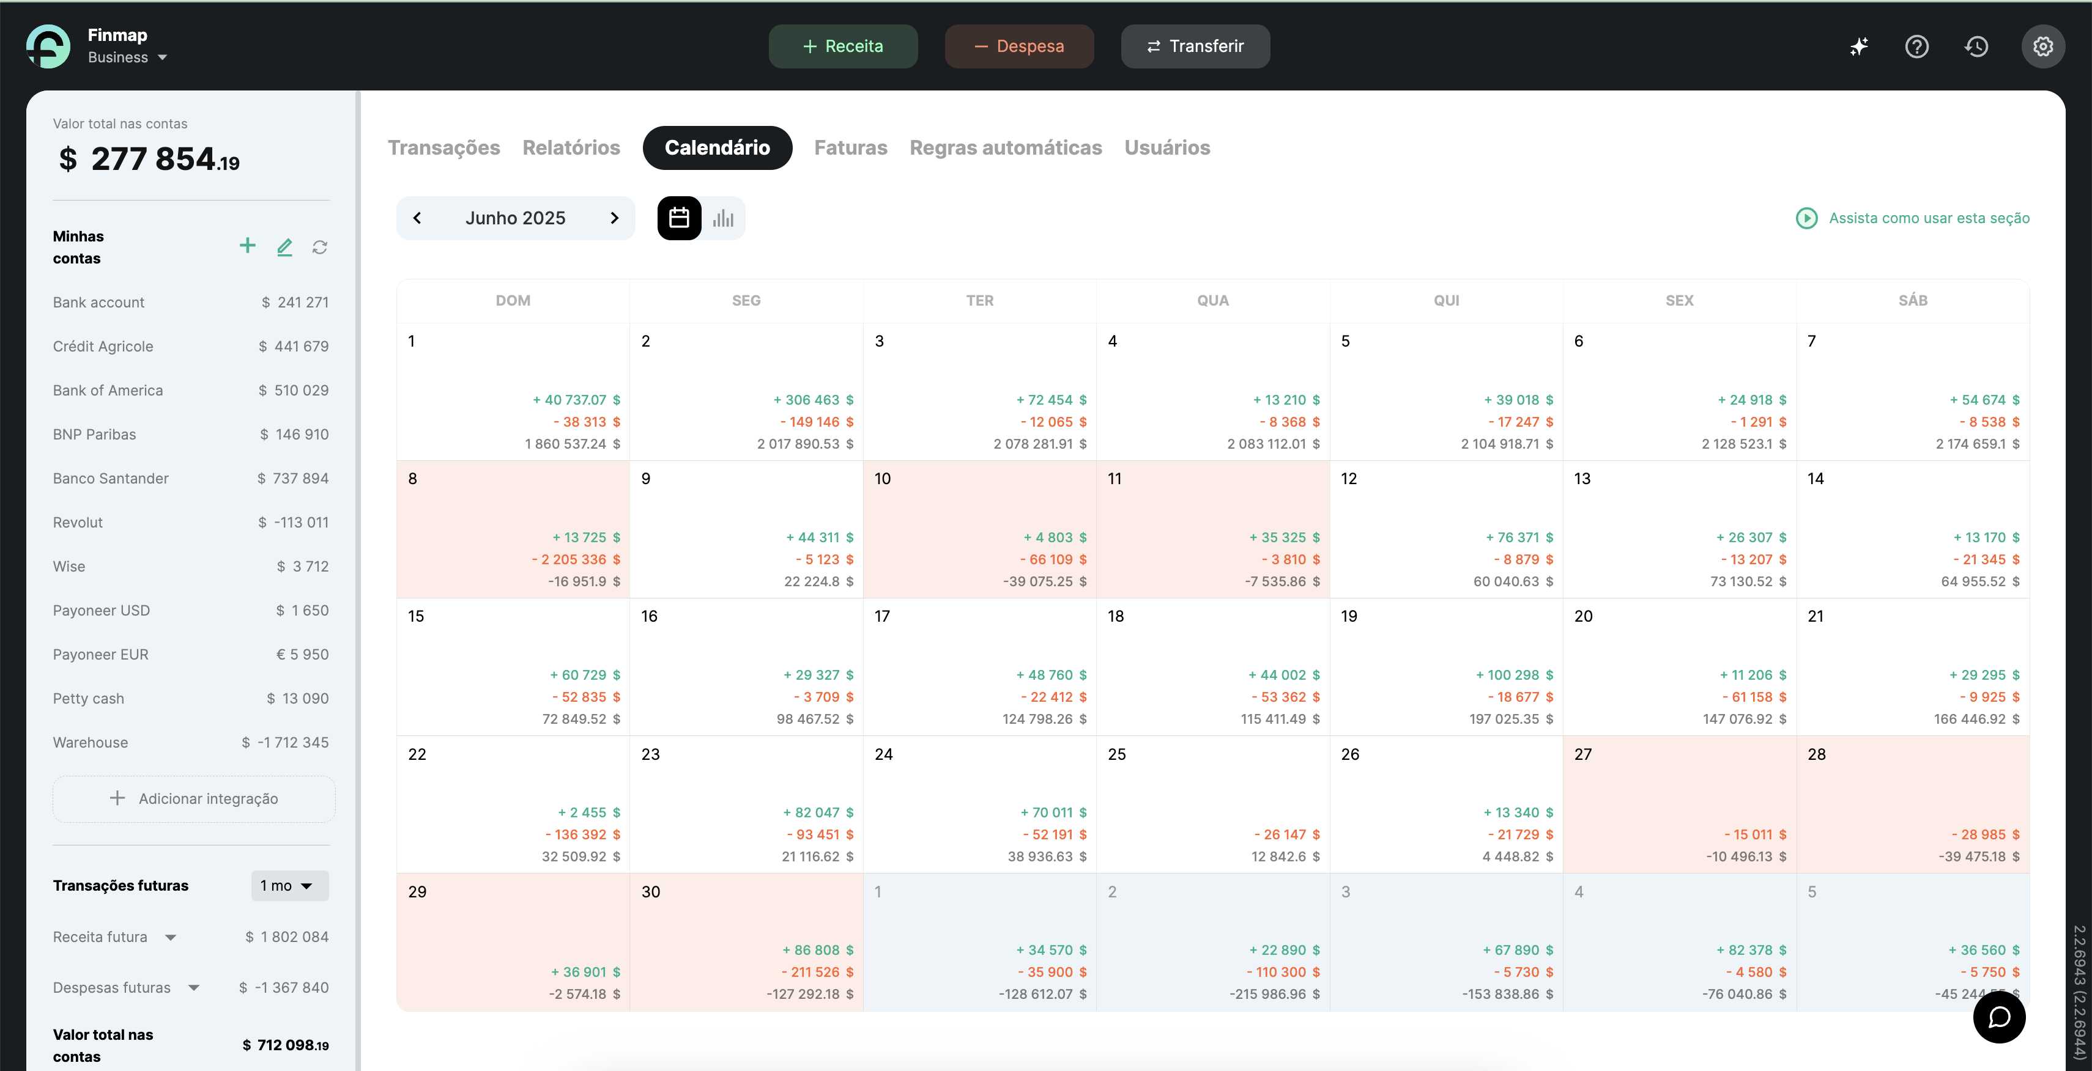Select the Banco Santander account
Screen dimensions: 2092x1071
click(191, 479)
